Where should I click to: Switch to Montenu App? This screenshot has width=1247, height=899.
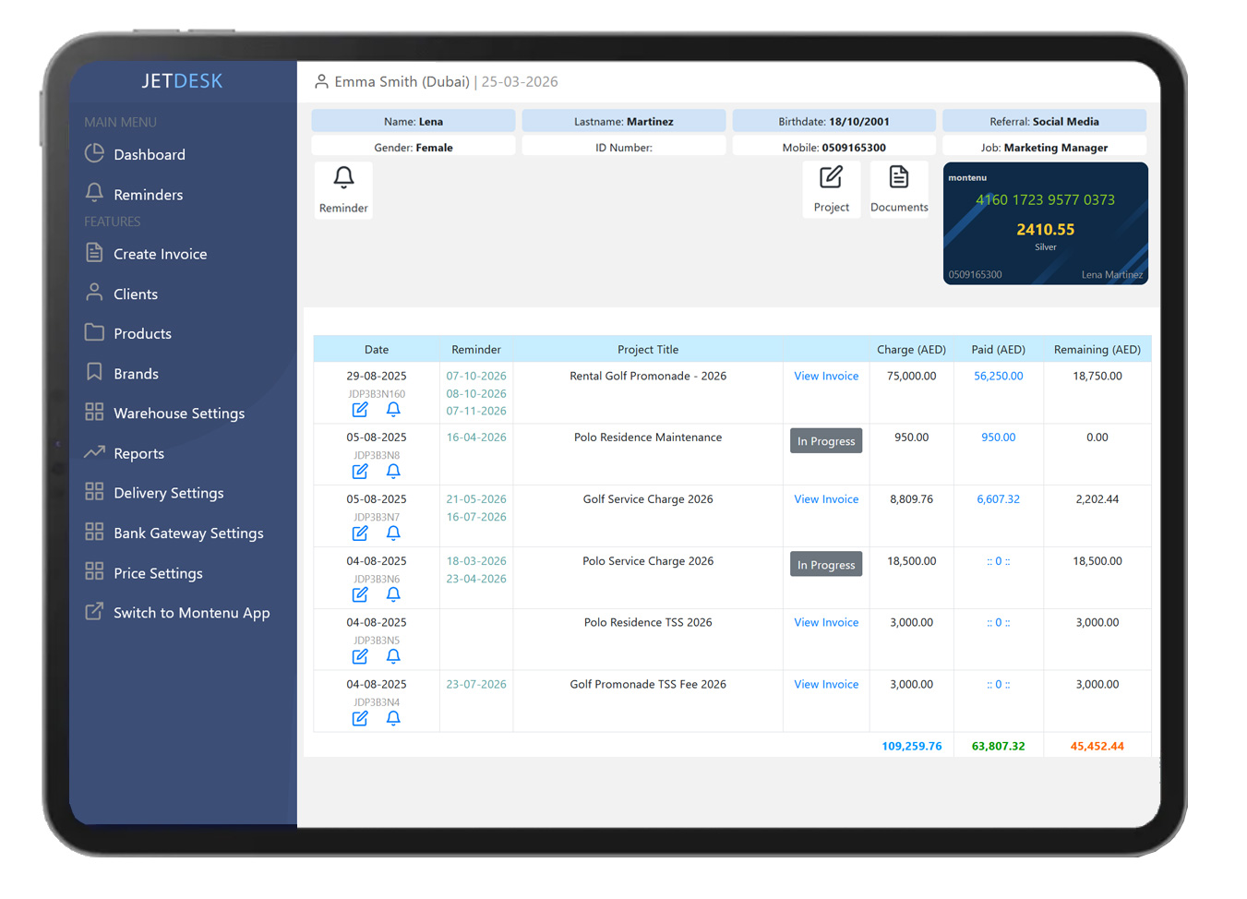tap(191, 613)
